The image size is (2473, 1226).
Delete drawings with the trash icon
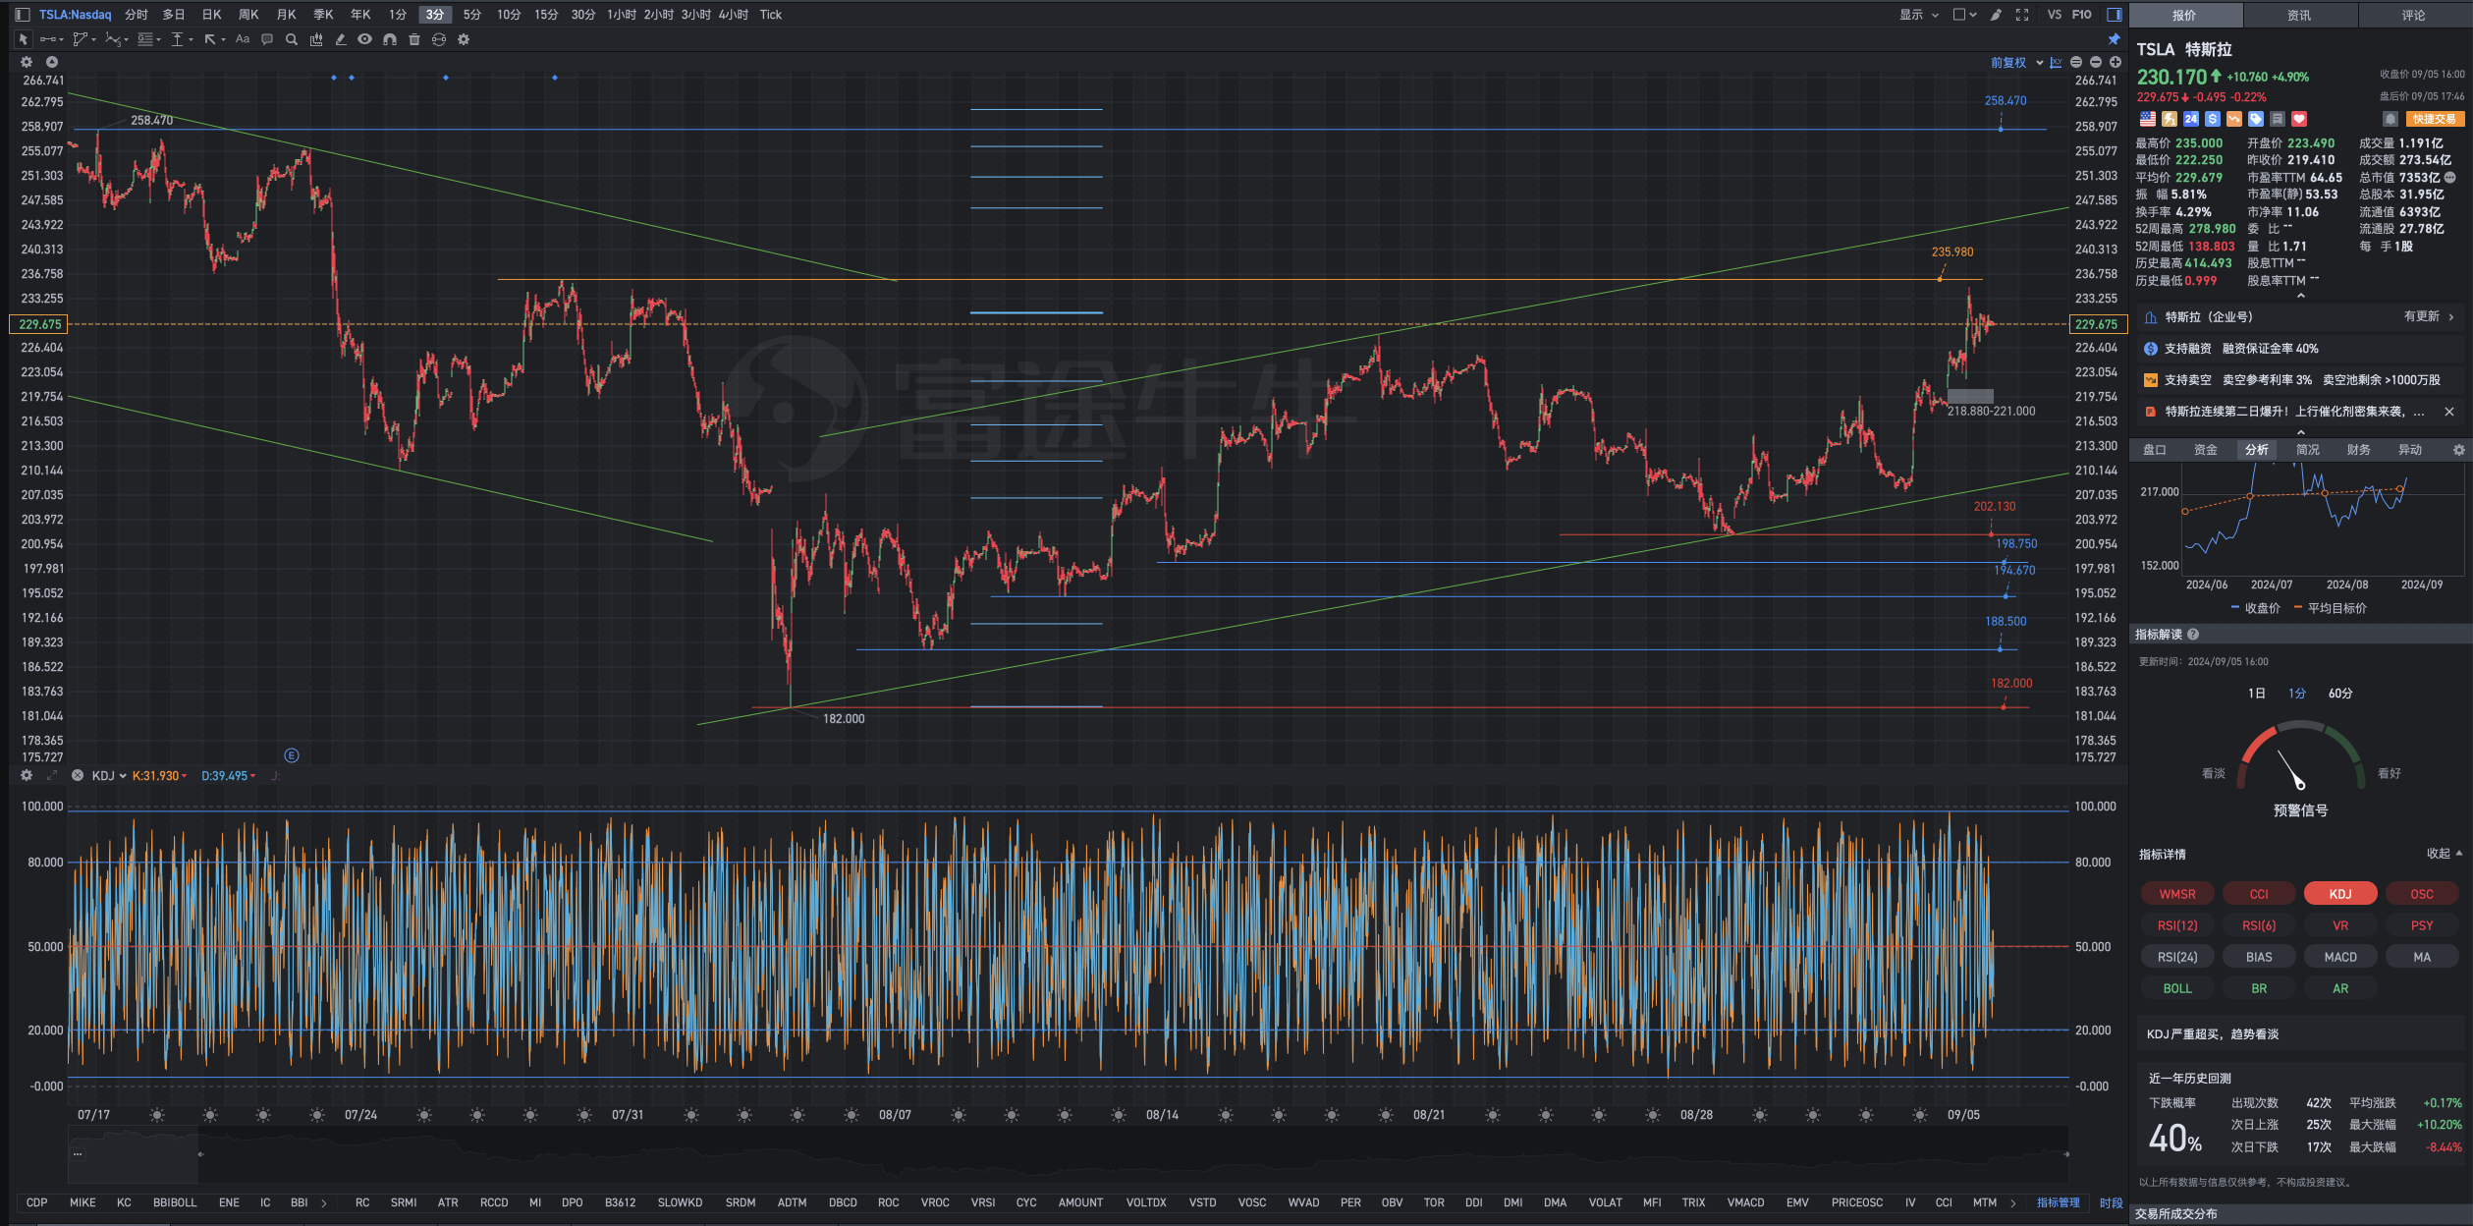[414, 39]
